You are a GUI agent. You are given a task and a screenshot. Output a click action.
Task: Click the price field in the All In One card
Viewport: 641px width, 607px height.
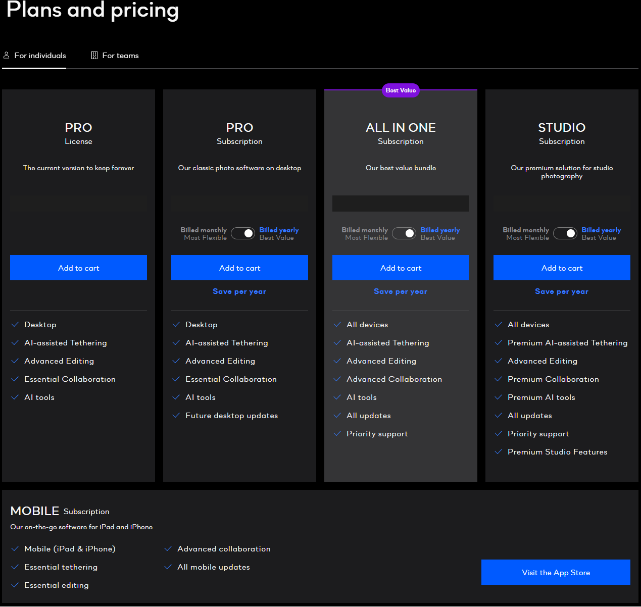[x=401, y=203]
